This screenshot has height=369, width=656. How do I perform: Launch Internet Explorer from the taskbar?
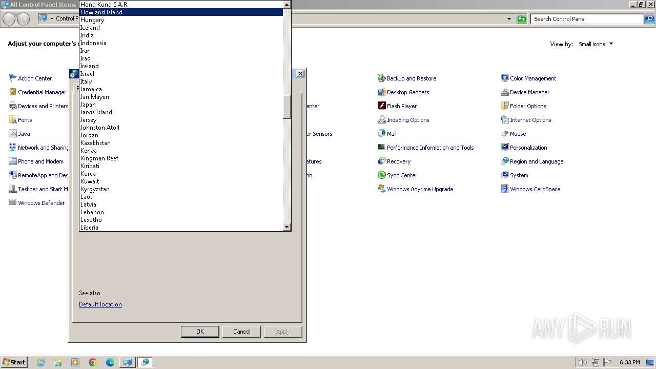[40, 362]
